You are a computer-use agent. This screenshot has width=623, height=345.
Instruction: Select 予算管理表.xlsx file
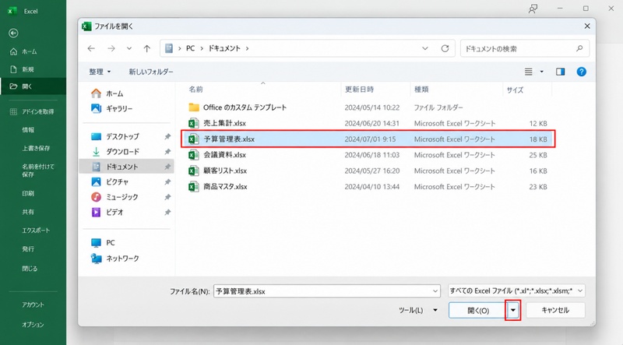368,139
